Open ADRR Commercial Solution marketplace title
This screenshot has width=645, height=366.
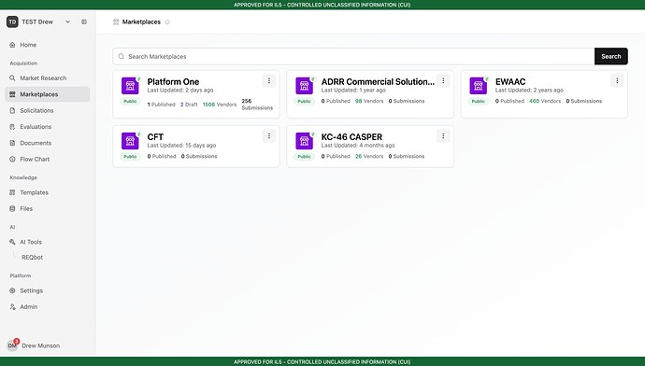[378, 82]
